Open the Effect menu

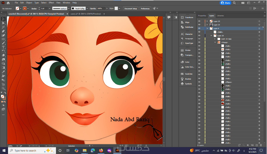coord(51,3)
